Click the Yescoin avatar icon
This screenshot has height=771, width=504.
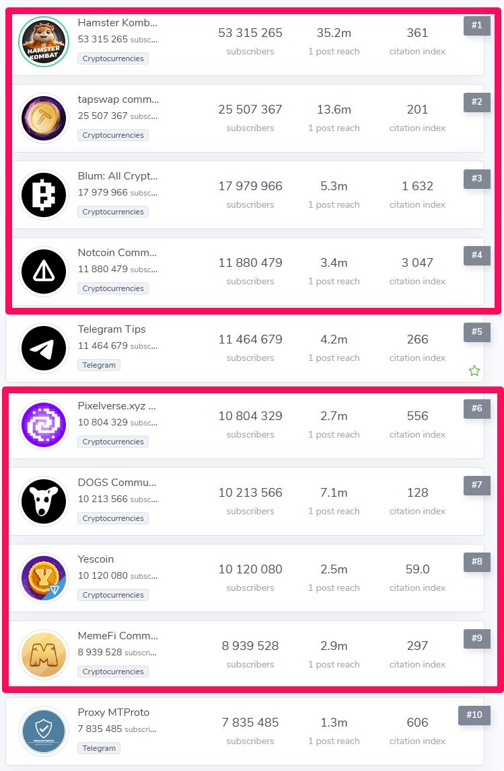pos(44,579)
